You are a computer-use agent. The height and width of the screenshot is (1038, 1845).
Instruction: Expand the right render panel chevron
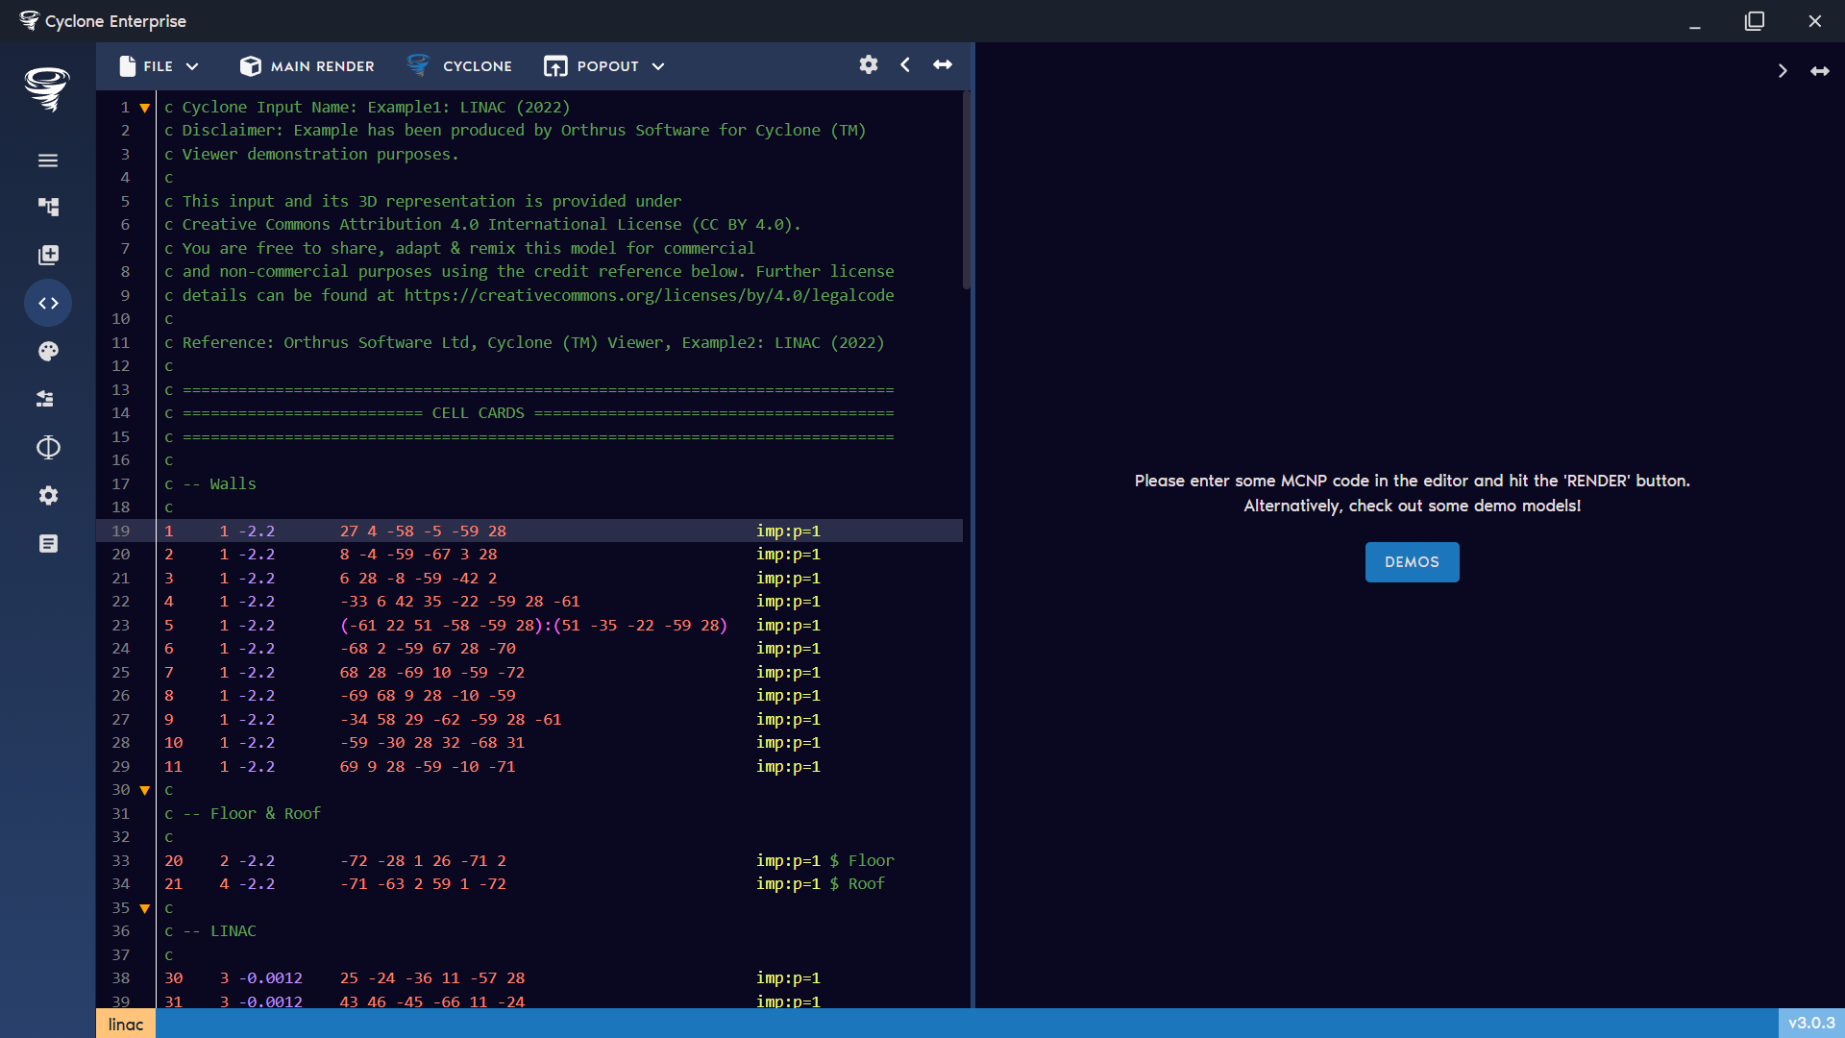(x=1783, y=70)
